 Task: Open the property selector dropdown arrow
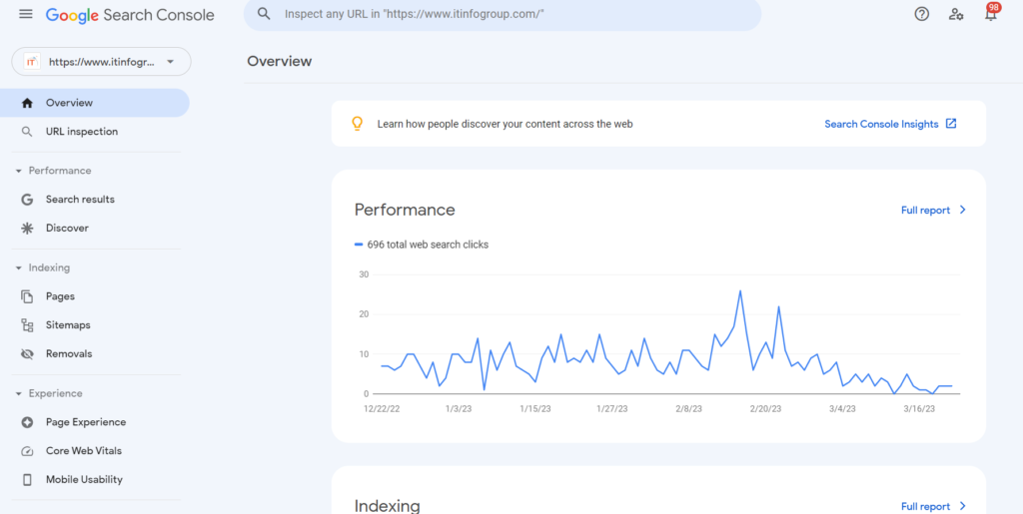point(170,62)
